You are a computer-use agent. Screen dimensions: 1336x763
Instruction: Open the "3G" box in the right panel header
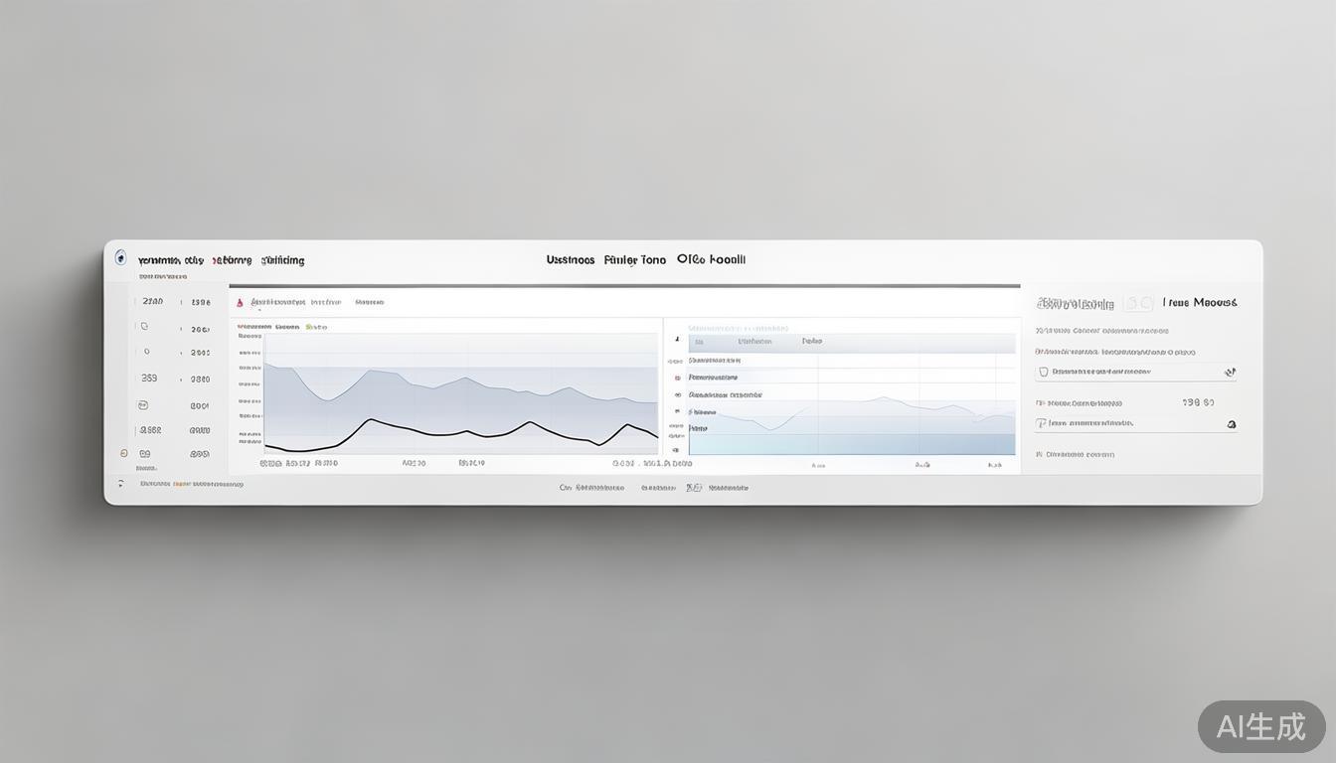tap(1138, 303)
